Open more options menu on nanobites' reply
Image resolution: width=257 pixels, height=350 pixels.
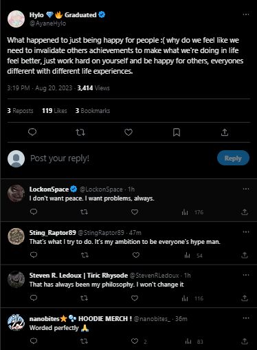coord(246,318)
